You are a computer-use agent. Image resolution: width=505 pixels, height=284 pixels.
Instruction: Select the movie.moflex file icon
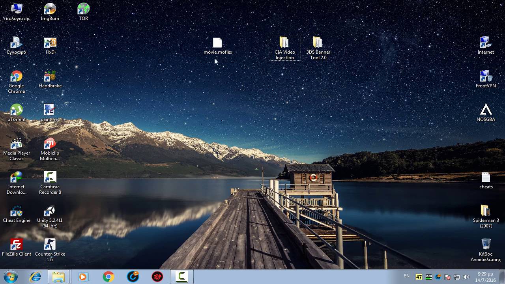click(x=218, y=46)
